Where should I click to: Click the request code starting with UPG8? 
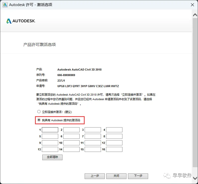pyautogui.click(x=88, y=86)
